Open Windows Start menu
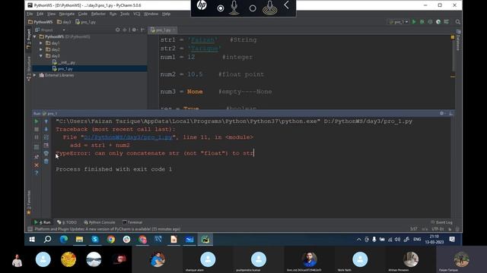The width and height of the screenshot is (487, 273). [32, 240]
